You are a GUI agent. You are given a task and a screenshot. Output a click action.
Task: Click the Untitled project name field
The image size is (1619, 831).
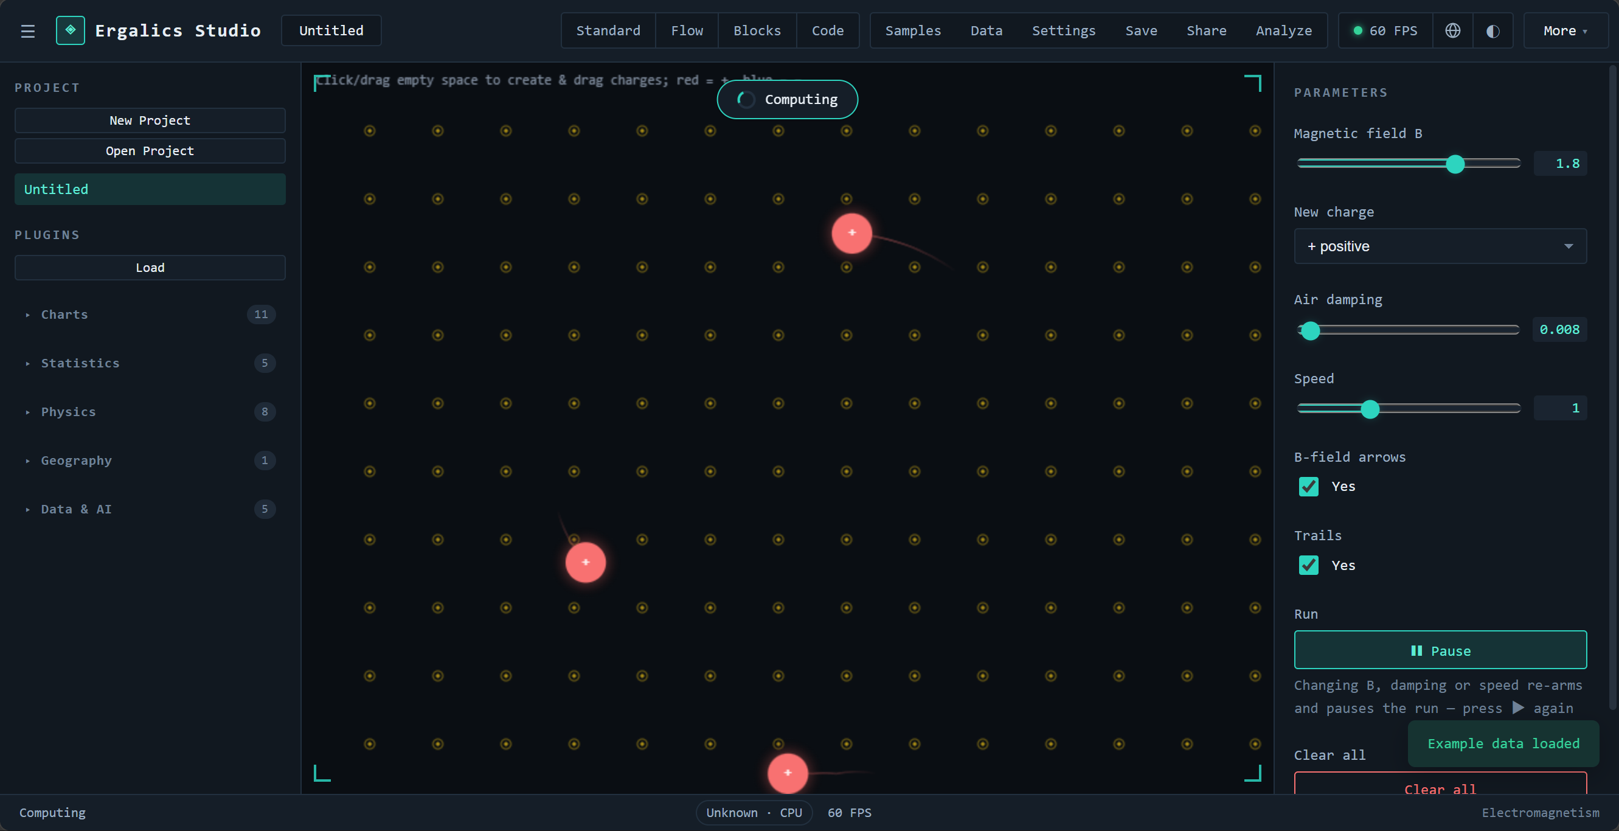(x=331, y=30)
